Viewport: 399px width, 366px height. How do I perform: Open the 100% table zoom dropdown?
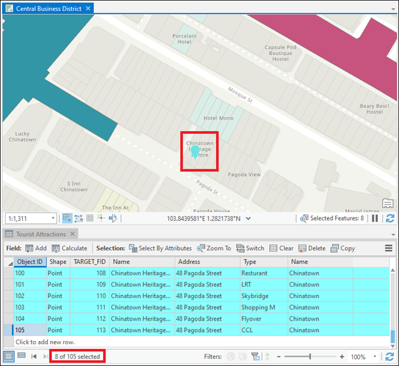click(x=375, y=356)
